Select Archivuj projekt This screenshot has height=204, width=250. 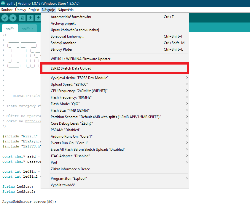(x=115, y=23)
